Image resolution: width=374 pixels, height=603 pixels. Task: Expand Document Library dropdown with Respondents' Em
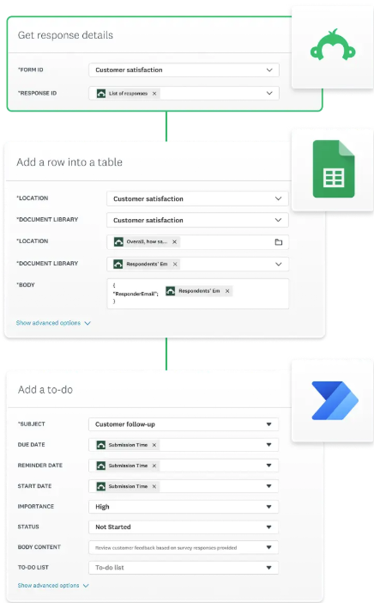(x=279, y=265)
